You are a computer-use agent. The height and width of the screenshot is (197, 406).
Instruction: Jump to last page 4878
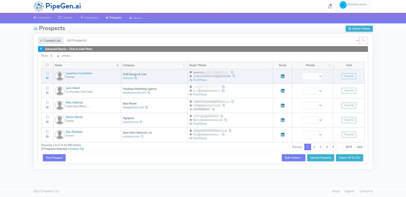pyautogui.click(x=349, y=147)
